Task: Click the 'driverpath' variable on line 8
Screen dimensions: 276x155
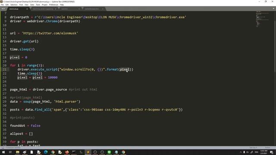Action: [x=19, y=17]
